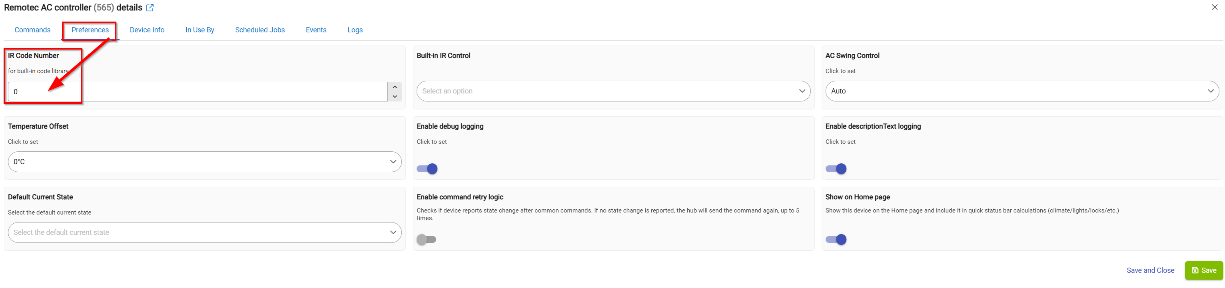The height and width of the screenshot is (288, 1225).
Task: Go to the Scheduled Jobs tab
Action: tap(259, 30)
